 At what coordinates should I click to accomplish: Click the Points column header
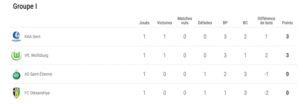point(287,23)
